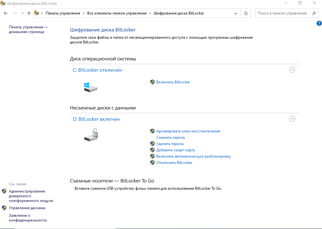322x229 pixels.
Task: Open 'Управление дисками' in the sidebar
Action: pos(27,208)
